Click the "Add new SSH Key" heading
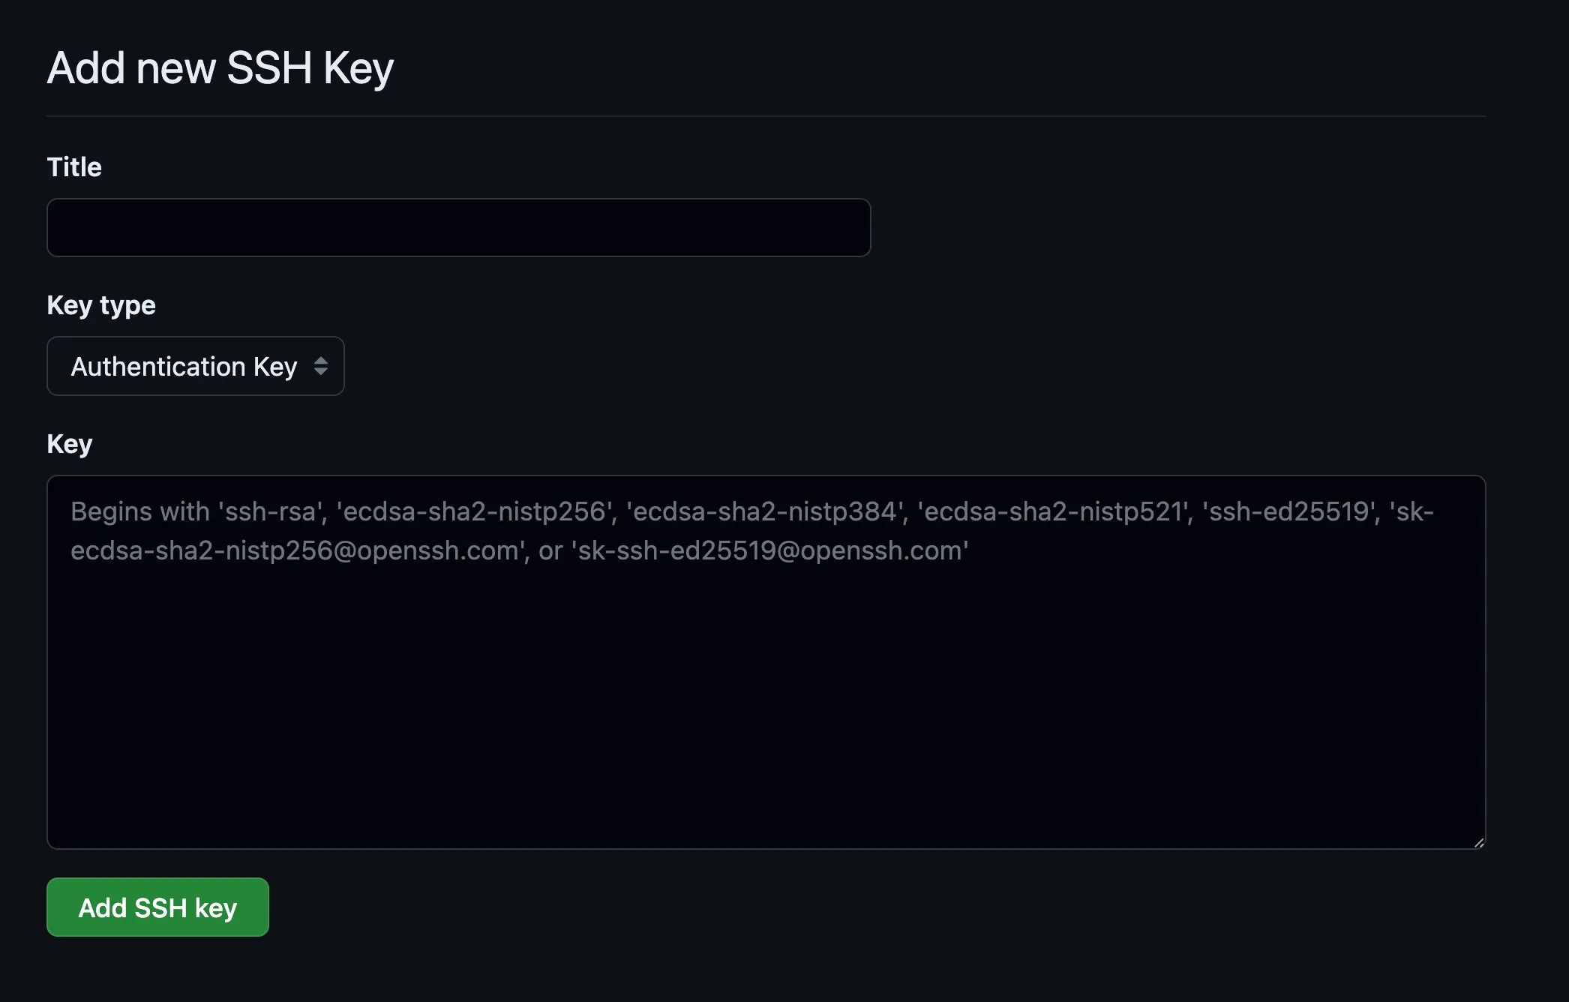 tap(220, 68)
